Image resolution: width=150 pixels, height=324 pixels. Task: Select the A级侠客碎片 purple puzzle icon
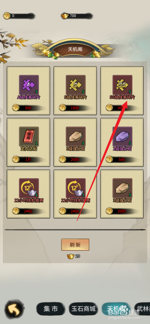coord(29,85)
